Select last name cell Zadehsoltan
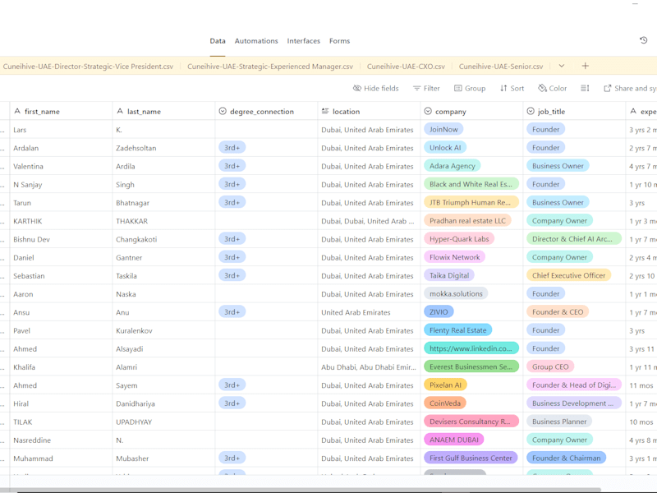Screen dimensions: 657x493 pyautogui.click(x=163, y=148)
